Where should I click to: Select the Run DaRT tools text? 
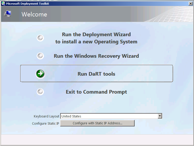click(96, 74)
